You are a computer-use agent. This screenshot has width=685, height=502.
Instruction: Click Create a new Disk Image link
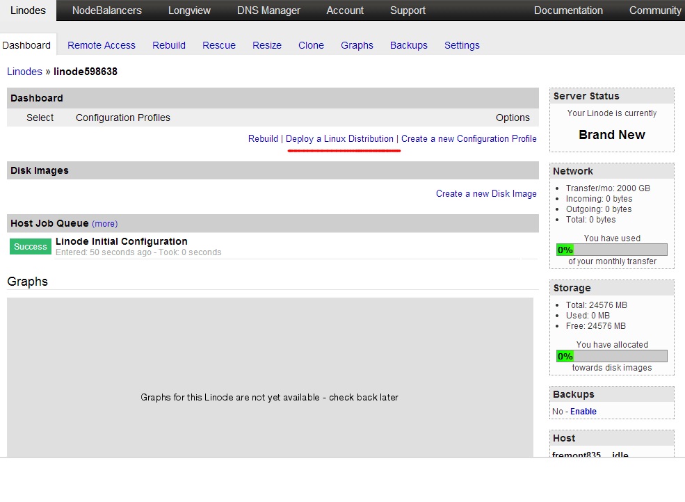coord(486,193)
